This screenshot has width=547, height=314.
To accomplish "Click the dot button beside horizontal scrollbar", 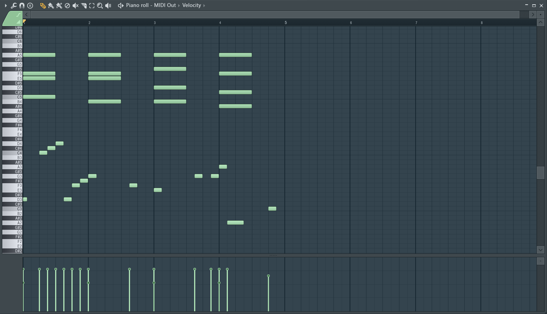I will pyautogui.click(x=540, y=14).
